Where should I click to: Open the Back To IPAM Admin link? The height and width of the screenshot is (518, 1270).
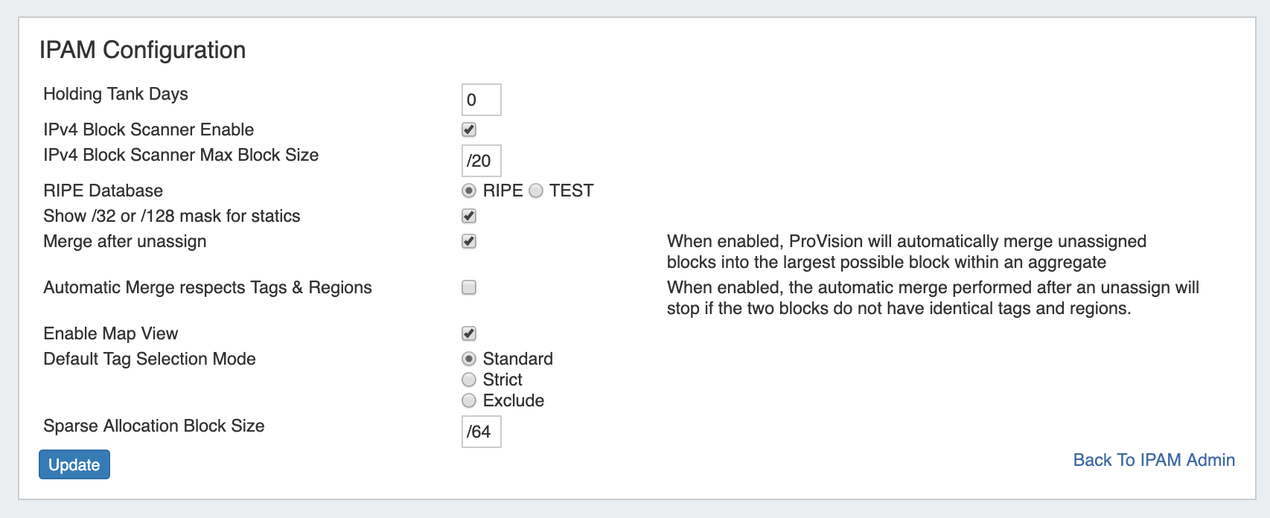pyautogui.click(x=1154, y=460)
